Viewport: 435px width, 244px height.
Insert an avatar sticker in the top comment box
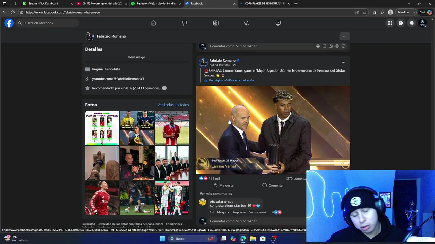pos(318,46)
